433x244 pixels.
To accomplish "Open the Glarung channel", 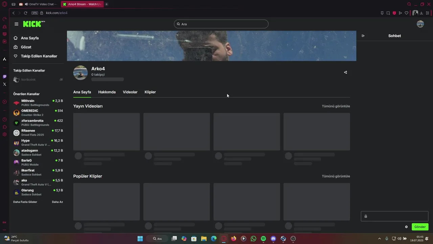I will (x=38, y=192).
